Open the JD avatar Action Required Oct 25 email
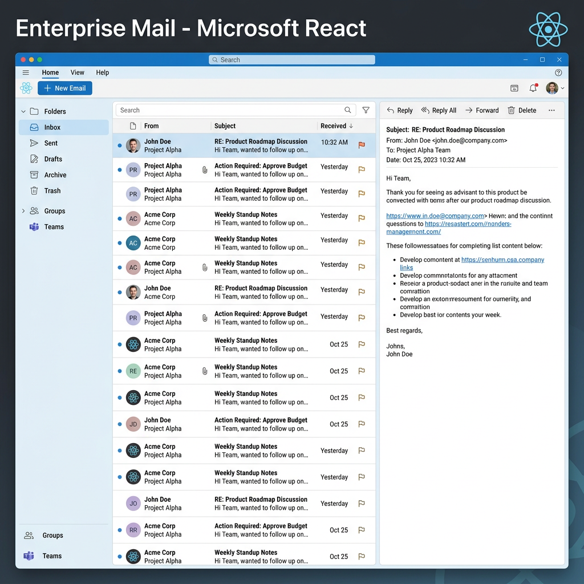The height and width of the screenshot is (584, 584). click(244, 424)
